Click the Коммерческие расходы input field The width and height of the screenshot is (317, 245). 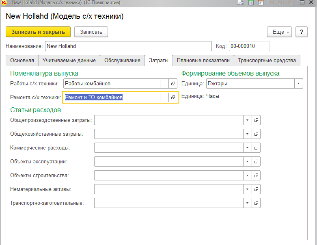coord(169,147)
